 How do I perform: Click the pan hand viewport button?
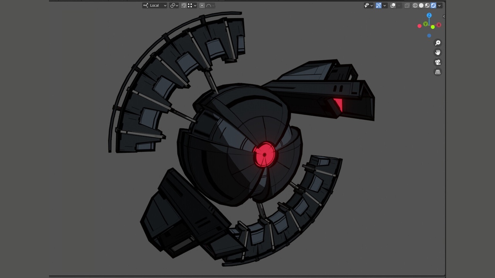pos(438,53)
